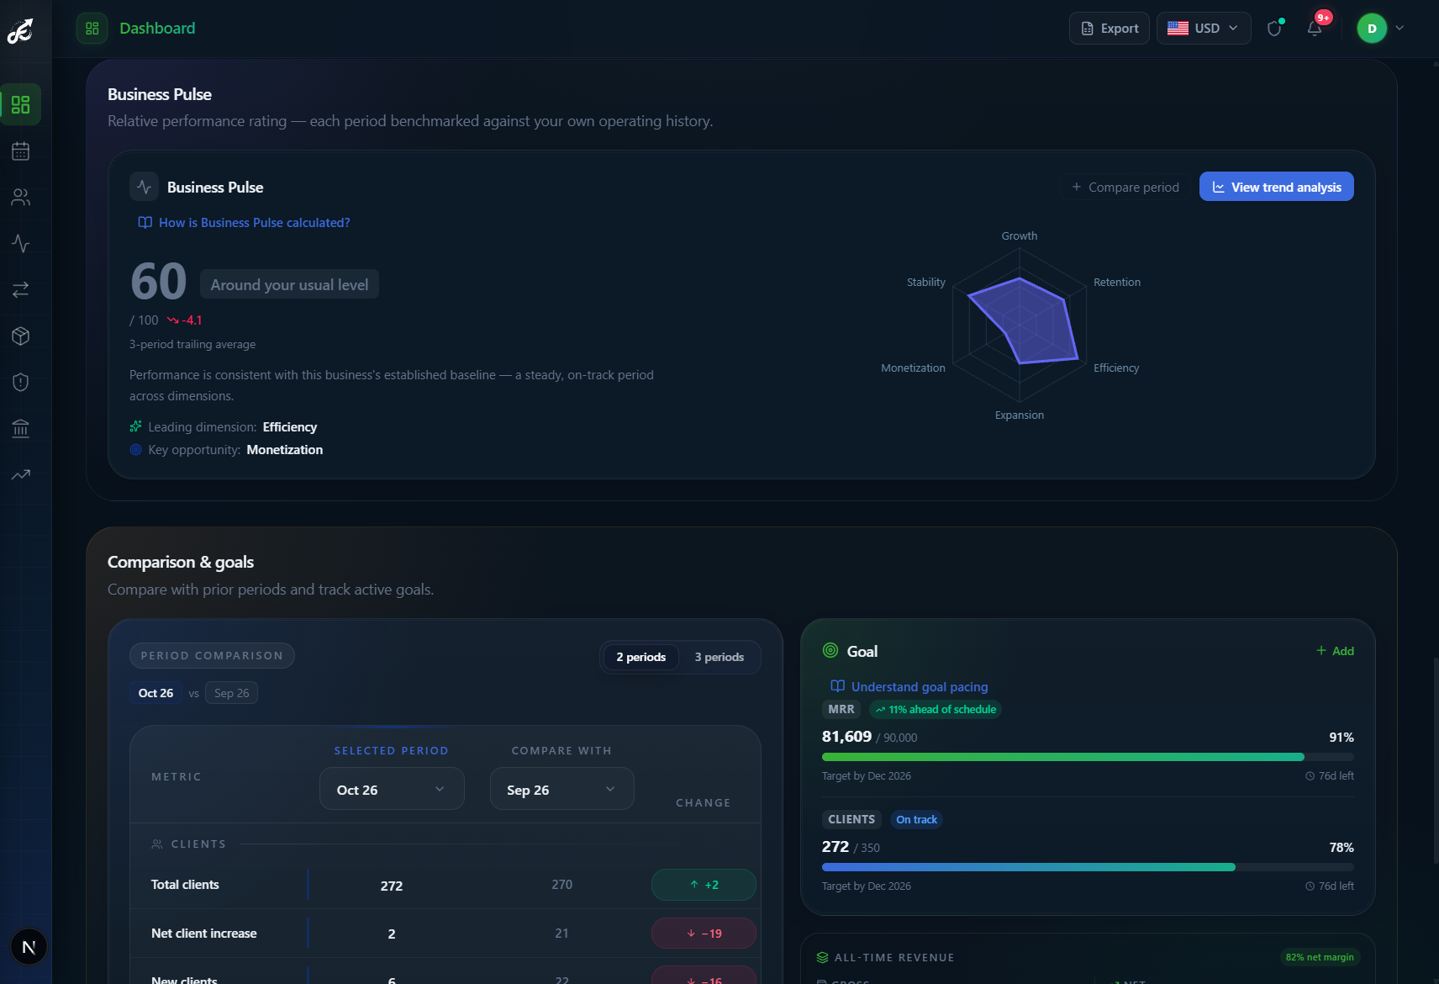Viewport: 1439px width, 984px height.
Task: Click the PERIOD COMPARISON pill label
Action: (212, 655)
